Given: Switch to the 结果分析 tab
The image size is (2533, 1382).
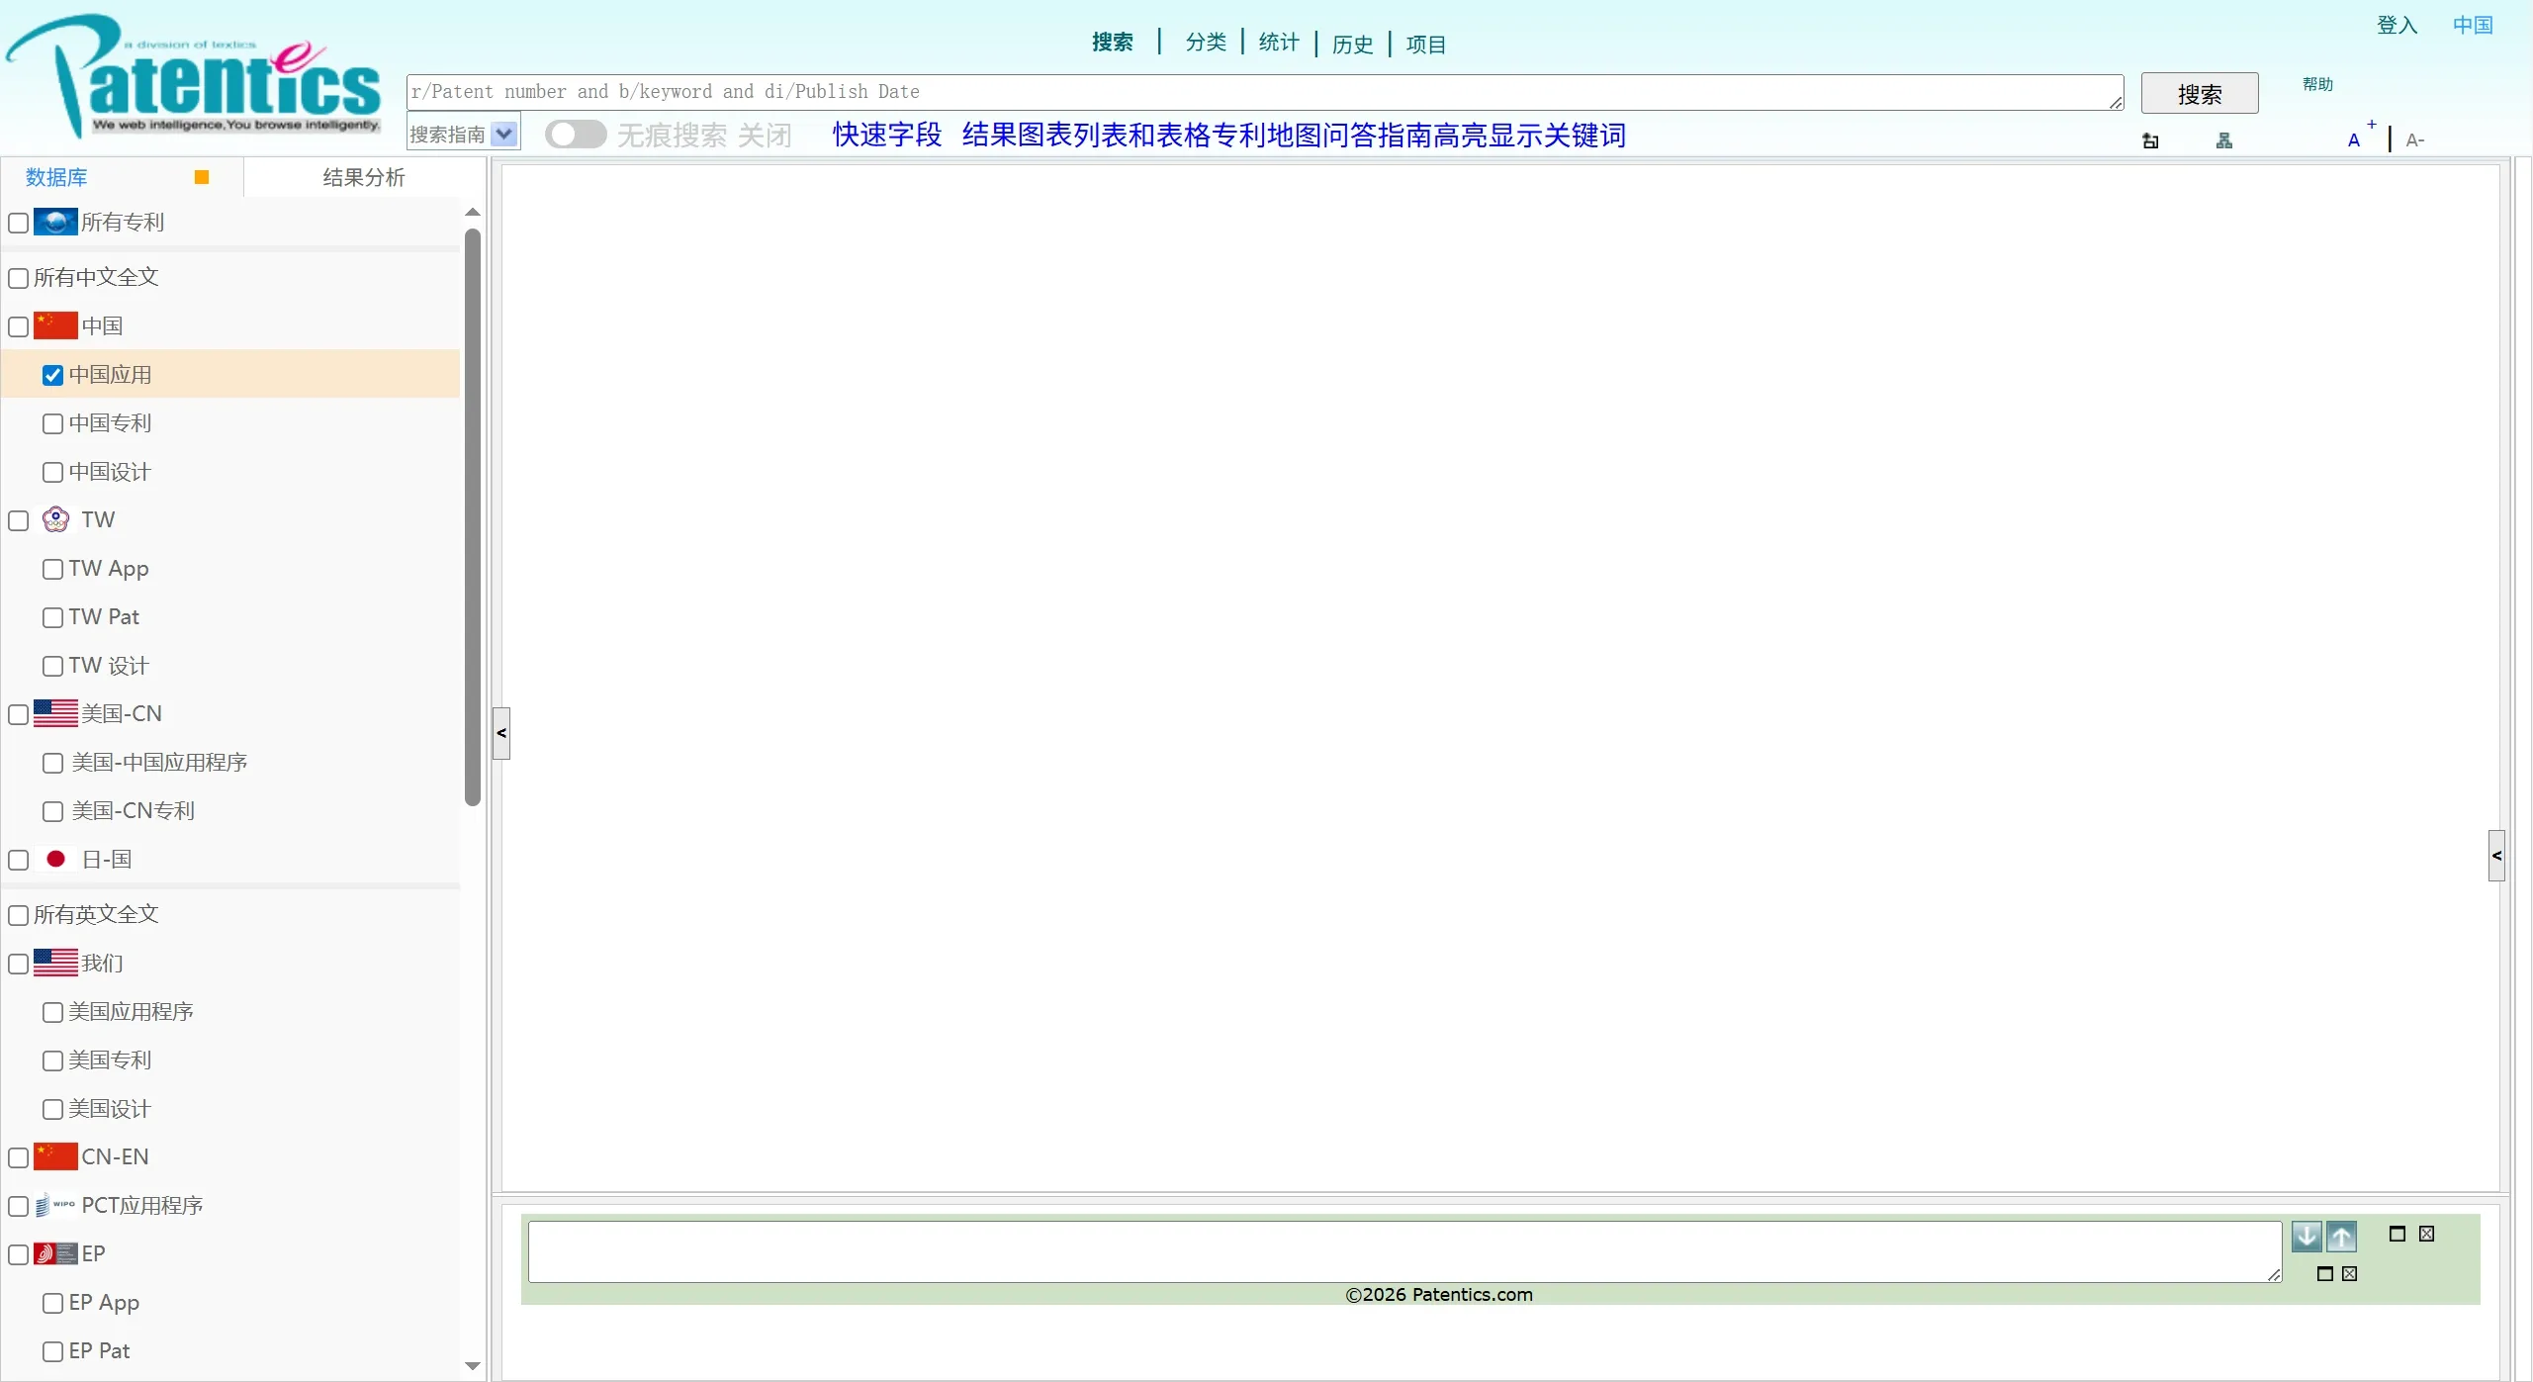Looking at the screenshot, I should pos(364,177).
